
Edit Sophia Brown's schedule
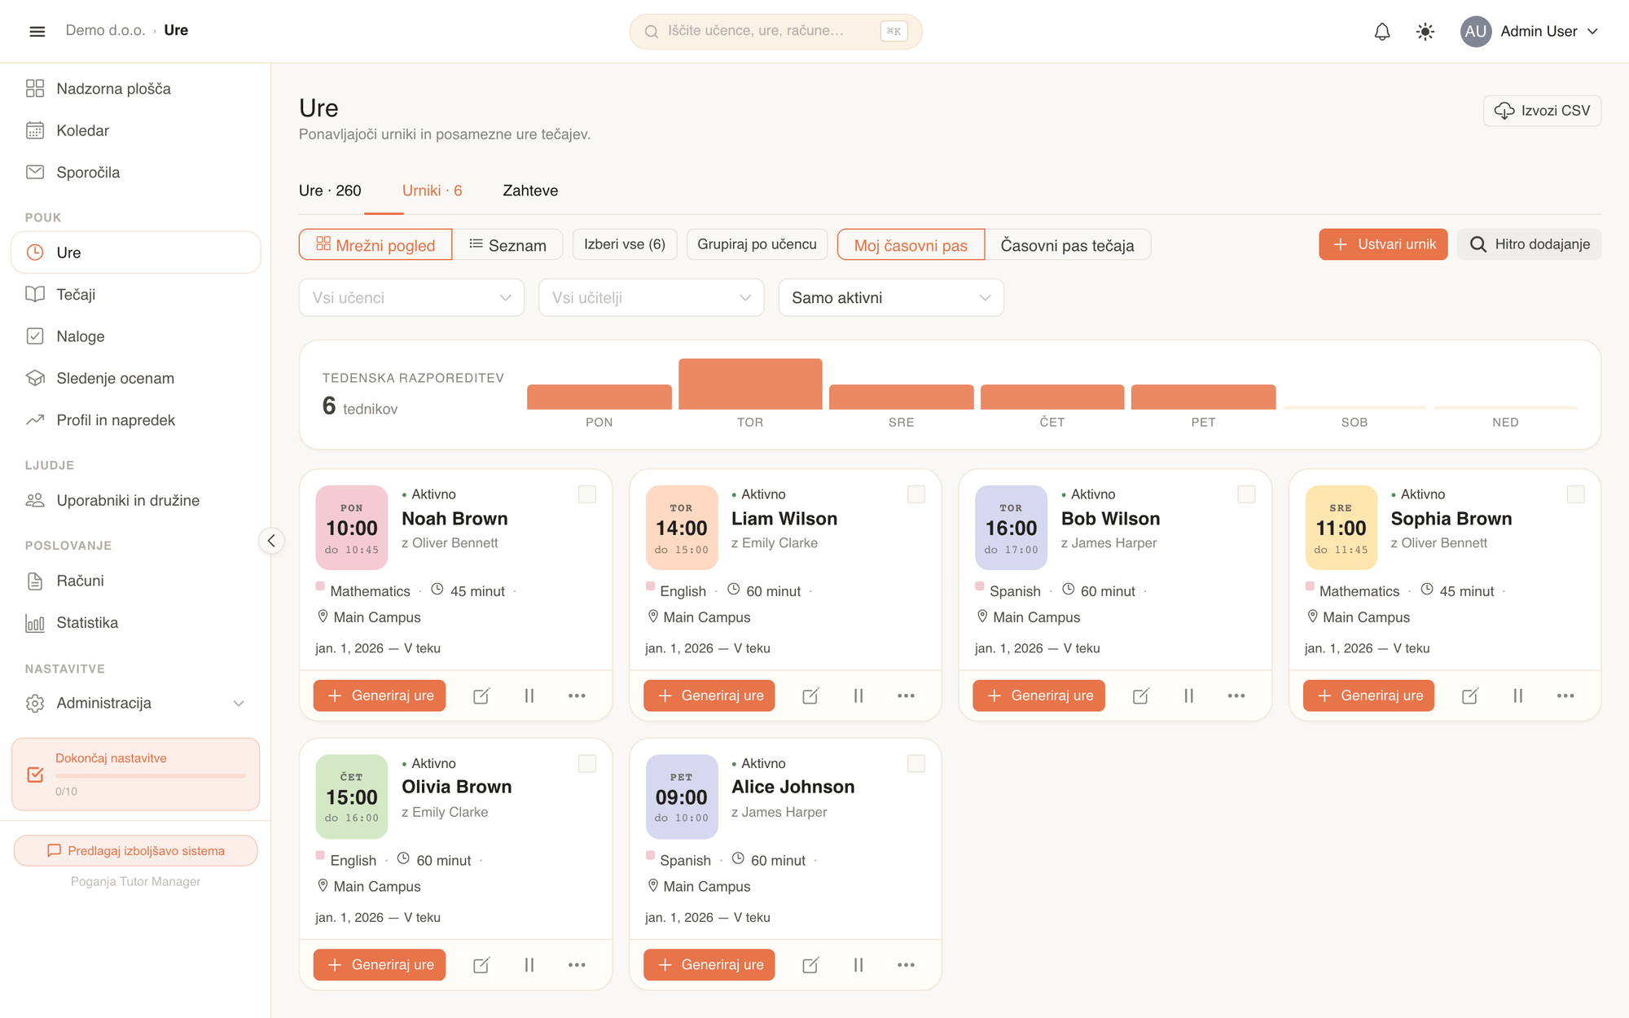[x=1470, y=695]
